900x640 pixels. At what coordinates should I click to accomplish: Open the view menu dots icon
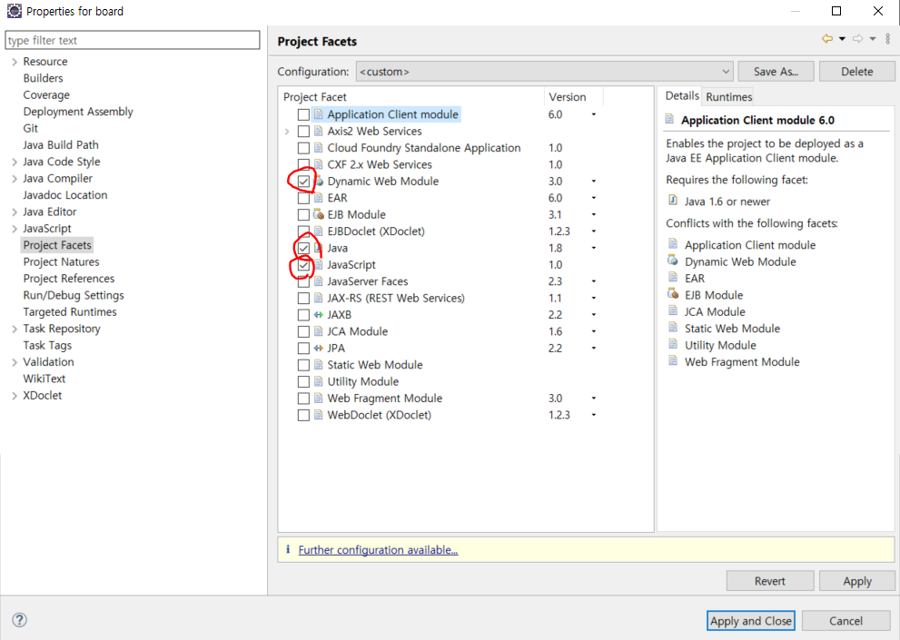coord(888,38)
